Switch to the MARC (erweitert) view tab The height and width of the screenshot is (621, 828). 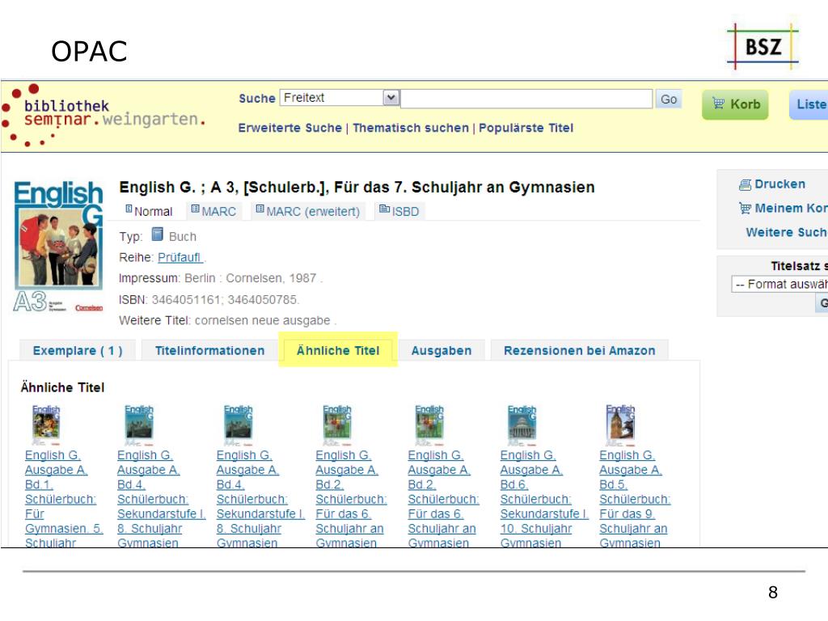[x=308, y=211]
